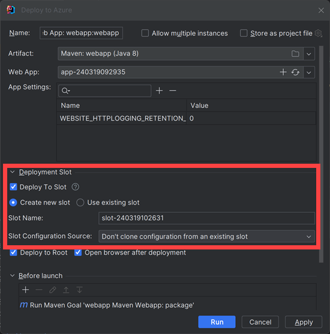
Task: Click the Apply button
Action: 304,322
